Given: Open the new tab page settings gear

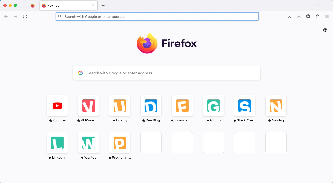Looking at the screenshot, I should (325, 30).
